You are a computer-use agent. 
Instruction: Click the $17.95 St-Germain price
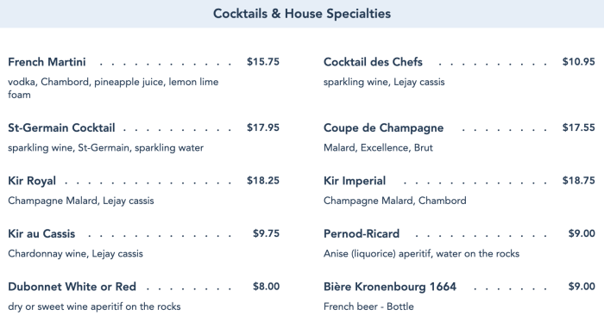click(x=263, y=127)
